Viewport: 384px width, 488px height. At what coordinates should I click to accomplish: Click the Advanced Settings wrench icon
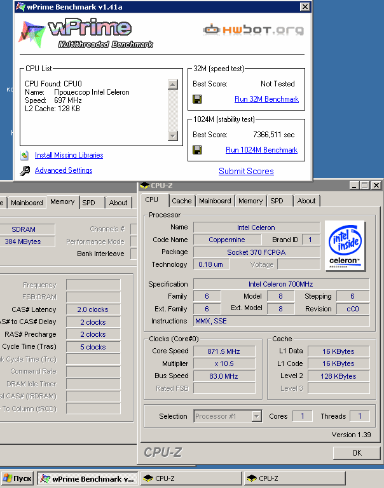pyautogui.click(x=25, y=170)
